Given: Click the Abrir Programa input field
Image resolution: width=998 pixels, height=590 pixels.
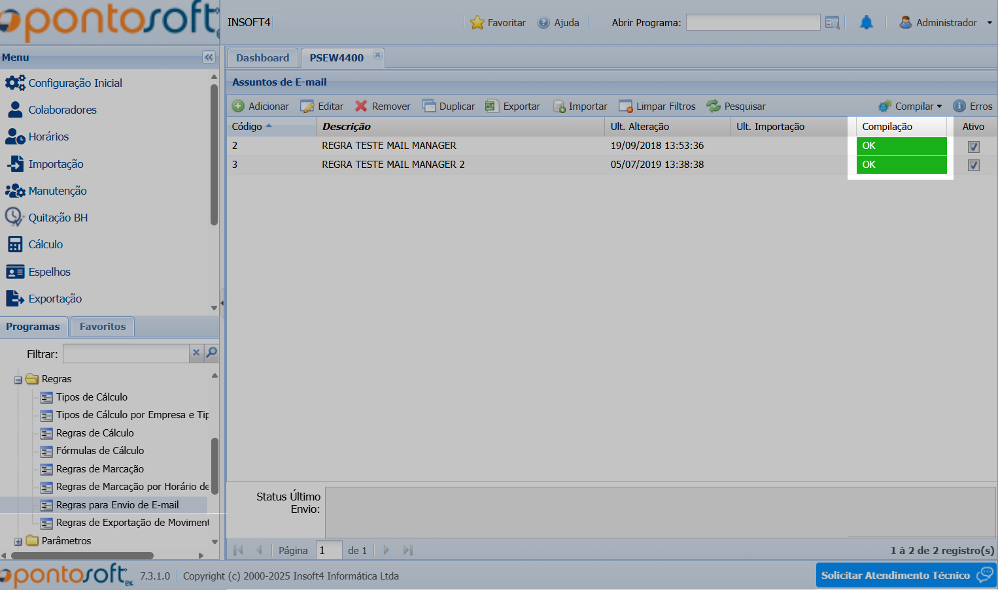Looking at the screenshot, I should [753, 23].
